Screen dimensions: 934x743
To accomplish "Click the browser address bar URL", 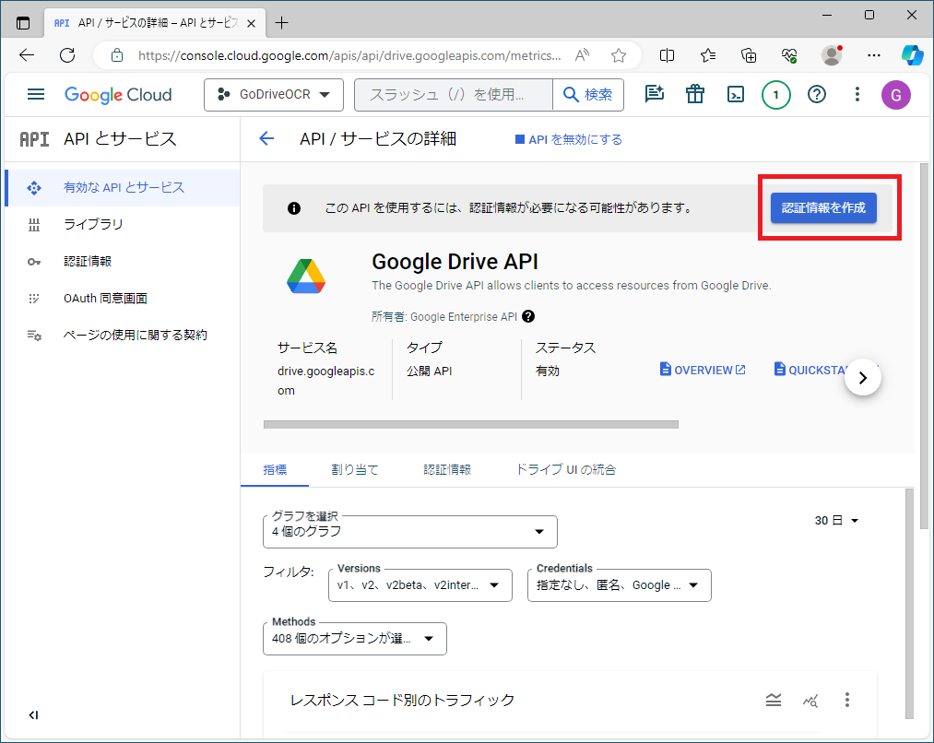I will [x=349, y=55].
